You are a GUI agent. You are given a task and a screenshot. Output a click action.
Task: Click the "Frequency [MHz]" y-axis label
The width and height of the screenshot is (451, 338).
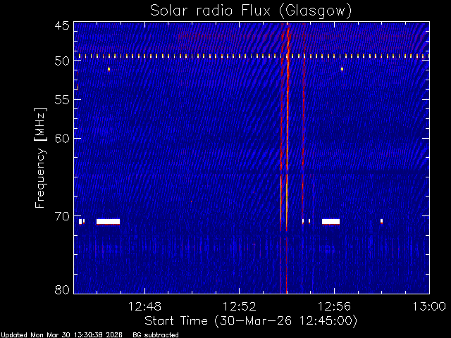coord(40,158)
